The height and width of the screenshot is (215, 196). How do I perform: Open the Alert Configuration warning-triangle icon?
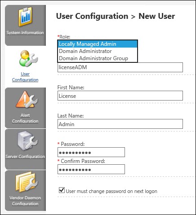[27, 100]
